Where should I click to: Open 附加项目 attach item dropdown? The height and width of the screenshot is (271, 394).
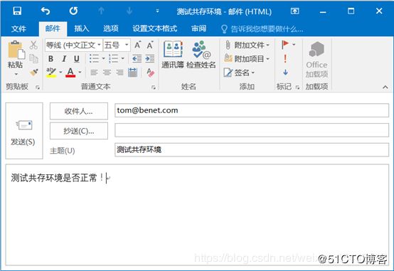click(x=247, y=59)
